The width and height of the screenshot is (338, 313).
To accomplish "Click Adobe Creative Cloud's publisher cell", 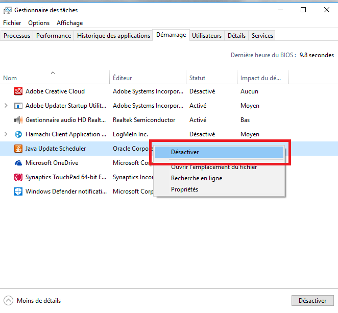I will point(148,91).
